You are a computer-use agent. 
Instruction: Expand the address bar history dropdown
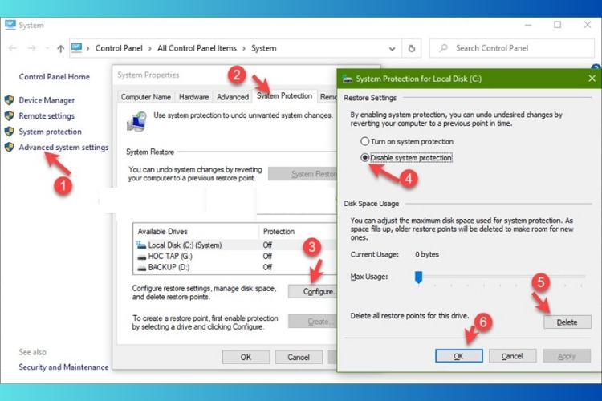(x=394, y=48)
